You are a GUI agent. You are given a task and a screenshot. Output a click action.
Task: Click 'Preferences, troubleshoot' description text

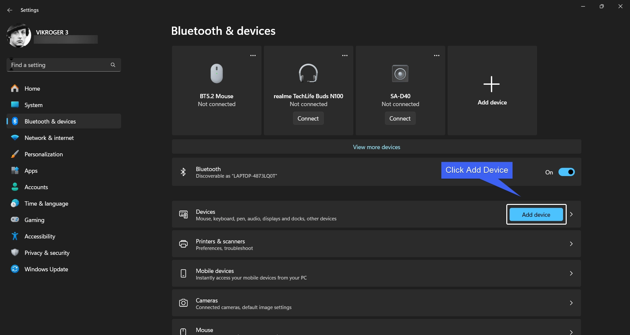pyautogui.click(x=224, y=248)
